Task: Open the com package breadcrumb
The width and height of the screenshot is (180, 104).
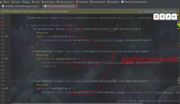Action: [36, 2]
